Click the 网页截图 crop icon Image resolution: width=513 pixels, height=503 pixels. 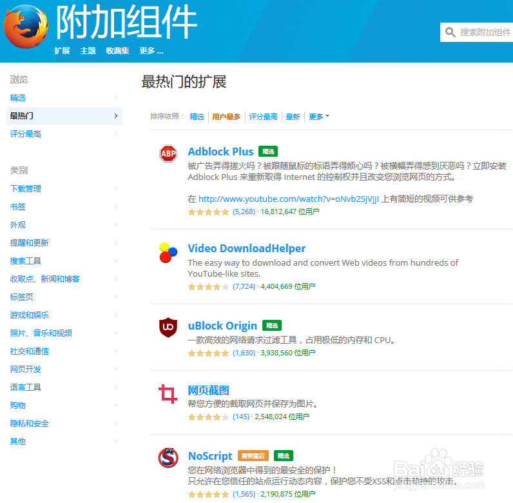click(168, 394)
